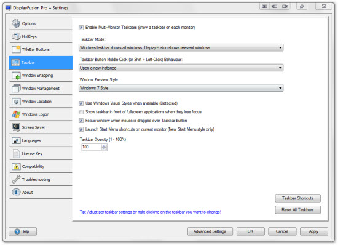Viewport: 338px width, 245px height.
Task: Enable Show taskbar in front of fullscreen applications
Action: [x=81, y=112]
